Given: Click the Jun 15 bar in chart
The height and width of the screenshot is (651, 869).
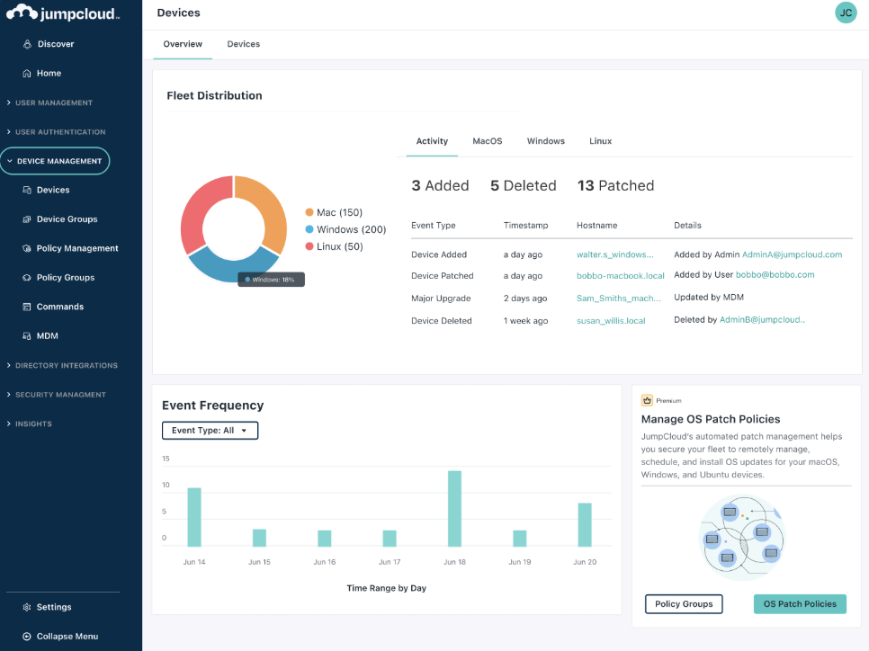Looking at the screenshot, I should (x=259, y=538).
